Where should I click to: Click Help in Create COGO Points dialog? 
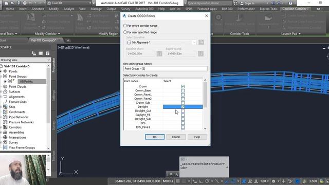[197, 137]
